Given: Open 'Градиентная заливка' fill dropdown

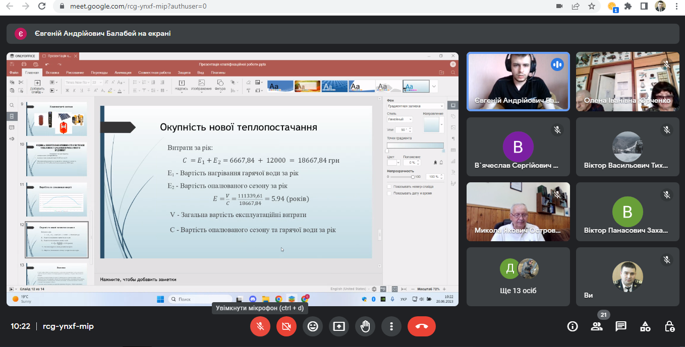Looking at the screenshot, I should [x=415, y=106].
